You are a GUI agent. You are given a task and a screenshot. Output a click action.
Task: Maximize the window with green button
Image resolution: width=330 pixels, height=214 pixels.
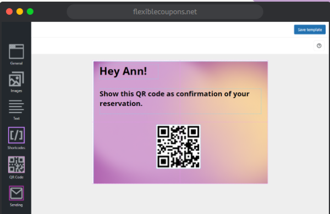(30, 12)
